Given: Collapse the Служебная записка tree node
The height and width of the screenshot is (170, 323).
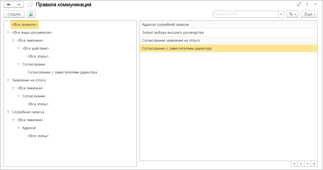Looking at the screenshot, I should click(x=8, y=112).
